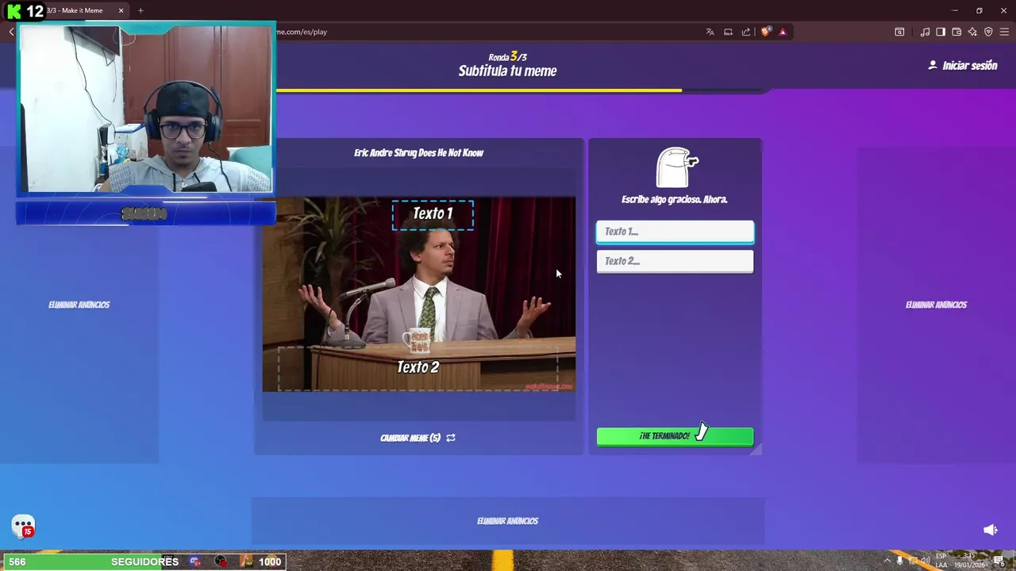
Task: Click the Eric Andre meme image
Action: coord(418,294)
